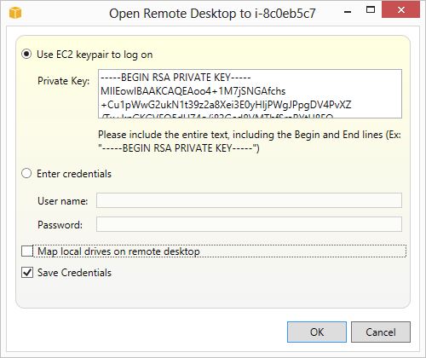The width and height of the screenshot is (426, 358).
Task: Close the Remote Desktop dialog window
Action: click(x=400, y=10)
